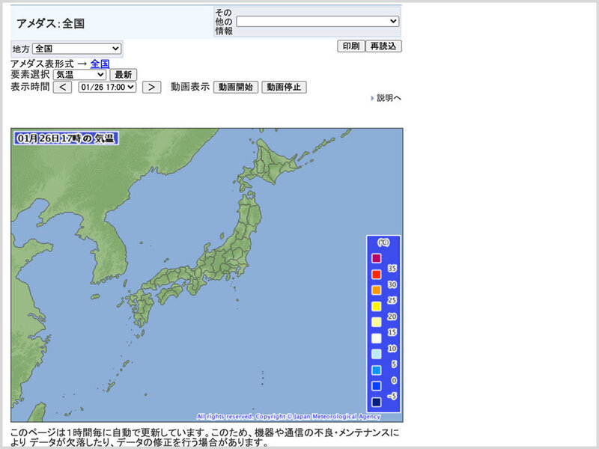Click the red 30-35 legend swatch

(x=377, y=274)
